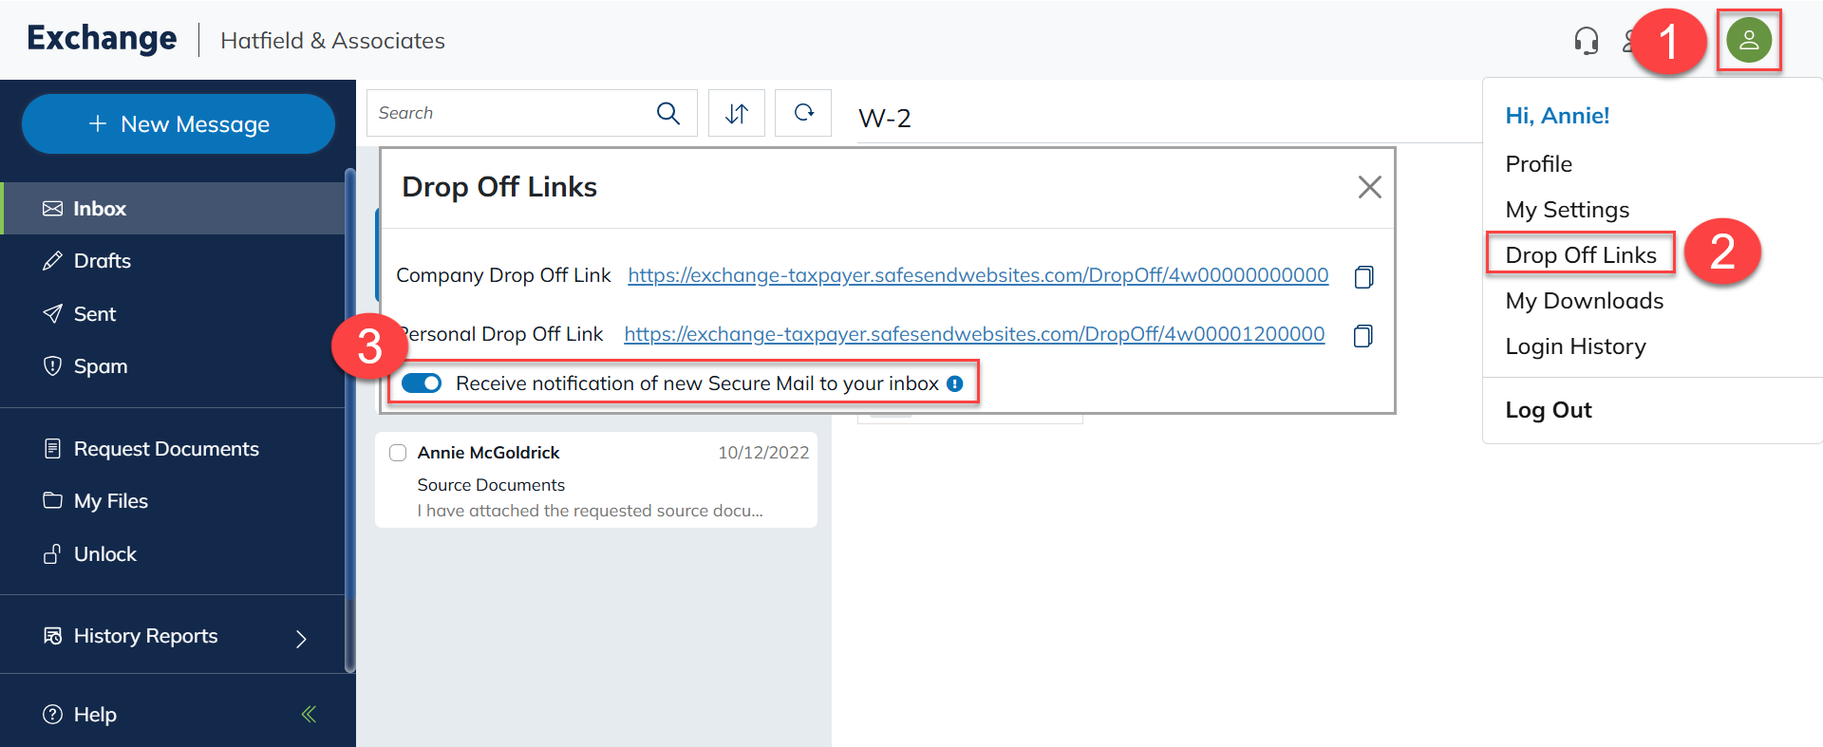Collapse the left sidebar panel
The image size is (1823, 747).
(309, 715)
